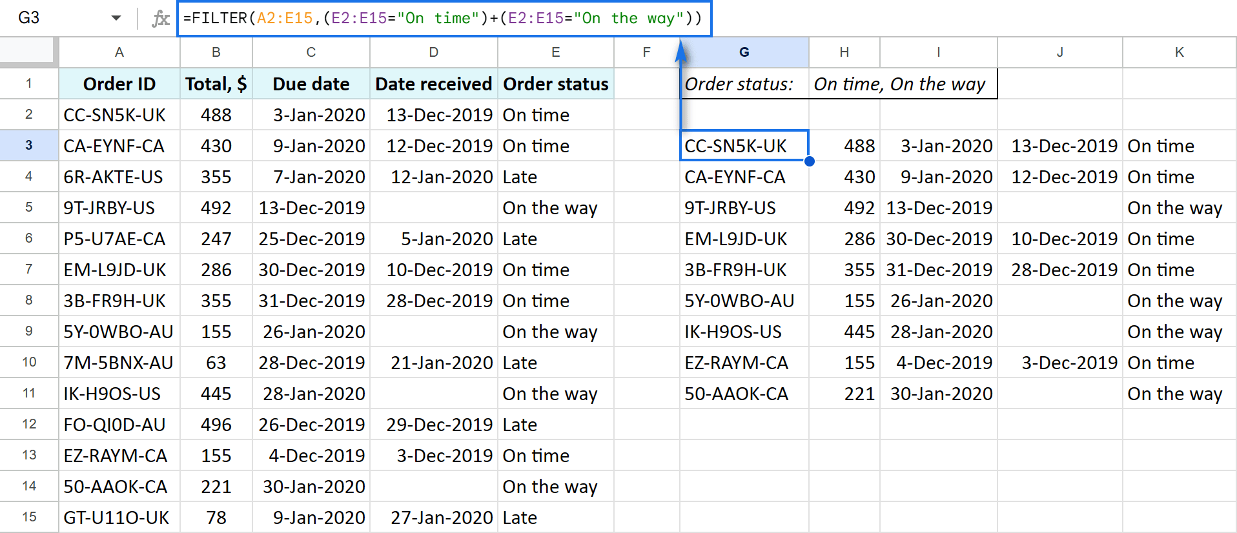Screen dimensions: 1237x533
Task: Click the total value 247
Action: (x=216, y=239)
